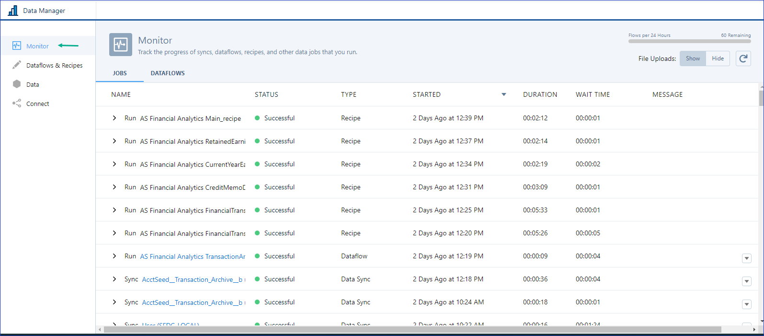The height and width of the screenshot is (336, 764).
Task: Select the JOBS tab
Action: click(x=120, y=73)
